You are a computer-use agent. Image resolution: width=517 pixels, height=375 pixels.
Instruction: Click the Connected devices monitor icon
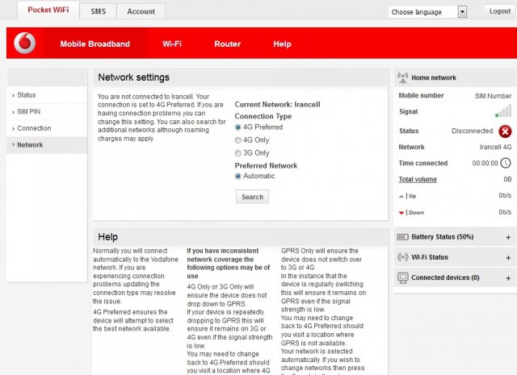tap(403, 277)
